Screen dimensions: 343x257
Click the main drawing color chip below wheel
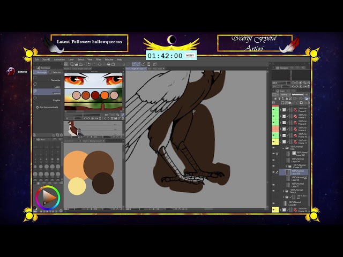(34, 207)
